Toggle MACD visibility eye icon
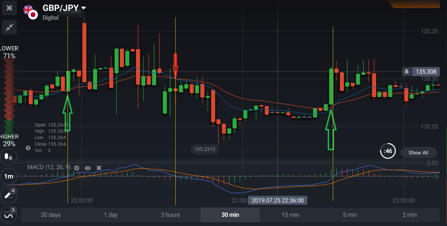 pos(88,168)
